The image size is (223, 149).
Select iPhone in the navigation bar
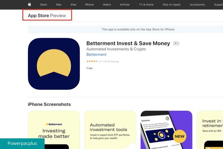pyautogui.click(x=89, y=4)
